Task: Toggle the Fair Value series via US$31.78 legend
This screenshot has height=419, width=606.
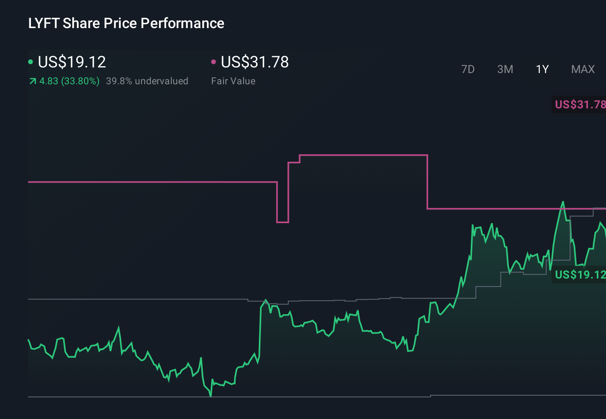Action: click(255, 62)
